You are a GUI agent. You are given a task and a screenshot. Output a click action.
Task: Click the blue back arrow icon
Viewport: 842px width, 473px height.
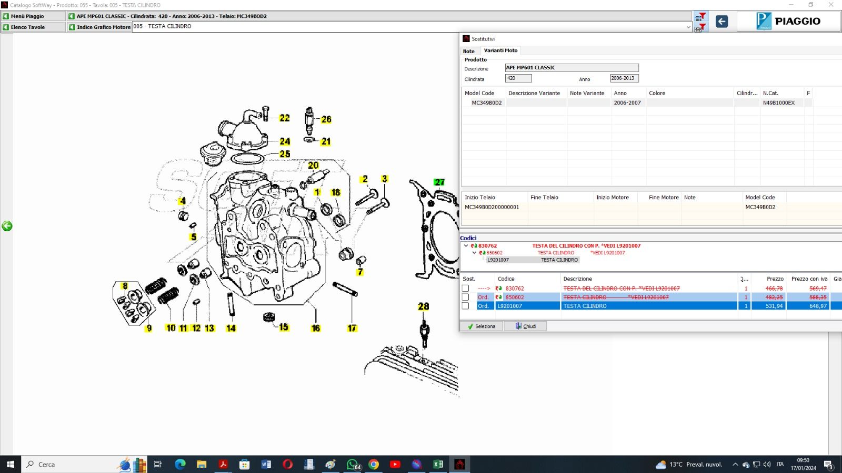[x=721, y=22]
